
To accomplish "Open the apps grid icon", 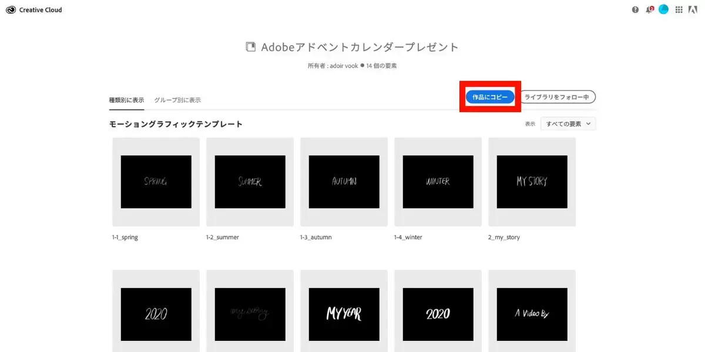I will click(x=679, y=10).
